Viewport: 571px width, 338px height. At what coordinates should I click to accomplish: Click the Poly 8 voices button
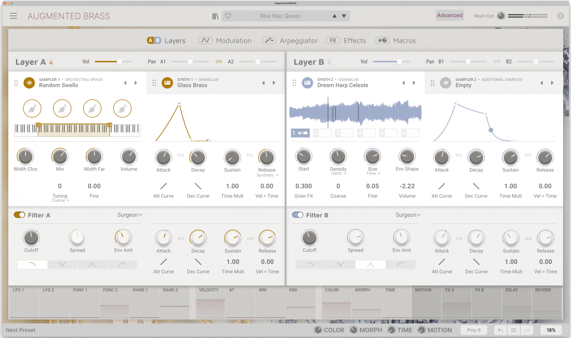coord(474,330)
